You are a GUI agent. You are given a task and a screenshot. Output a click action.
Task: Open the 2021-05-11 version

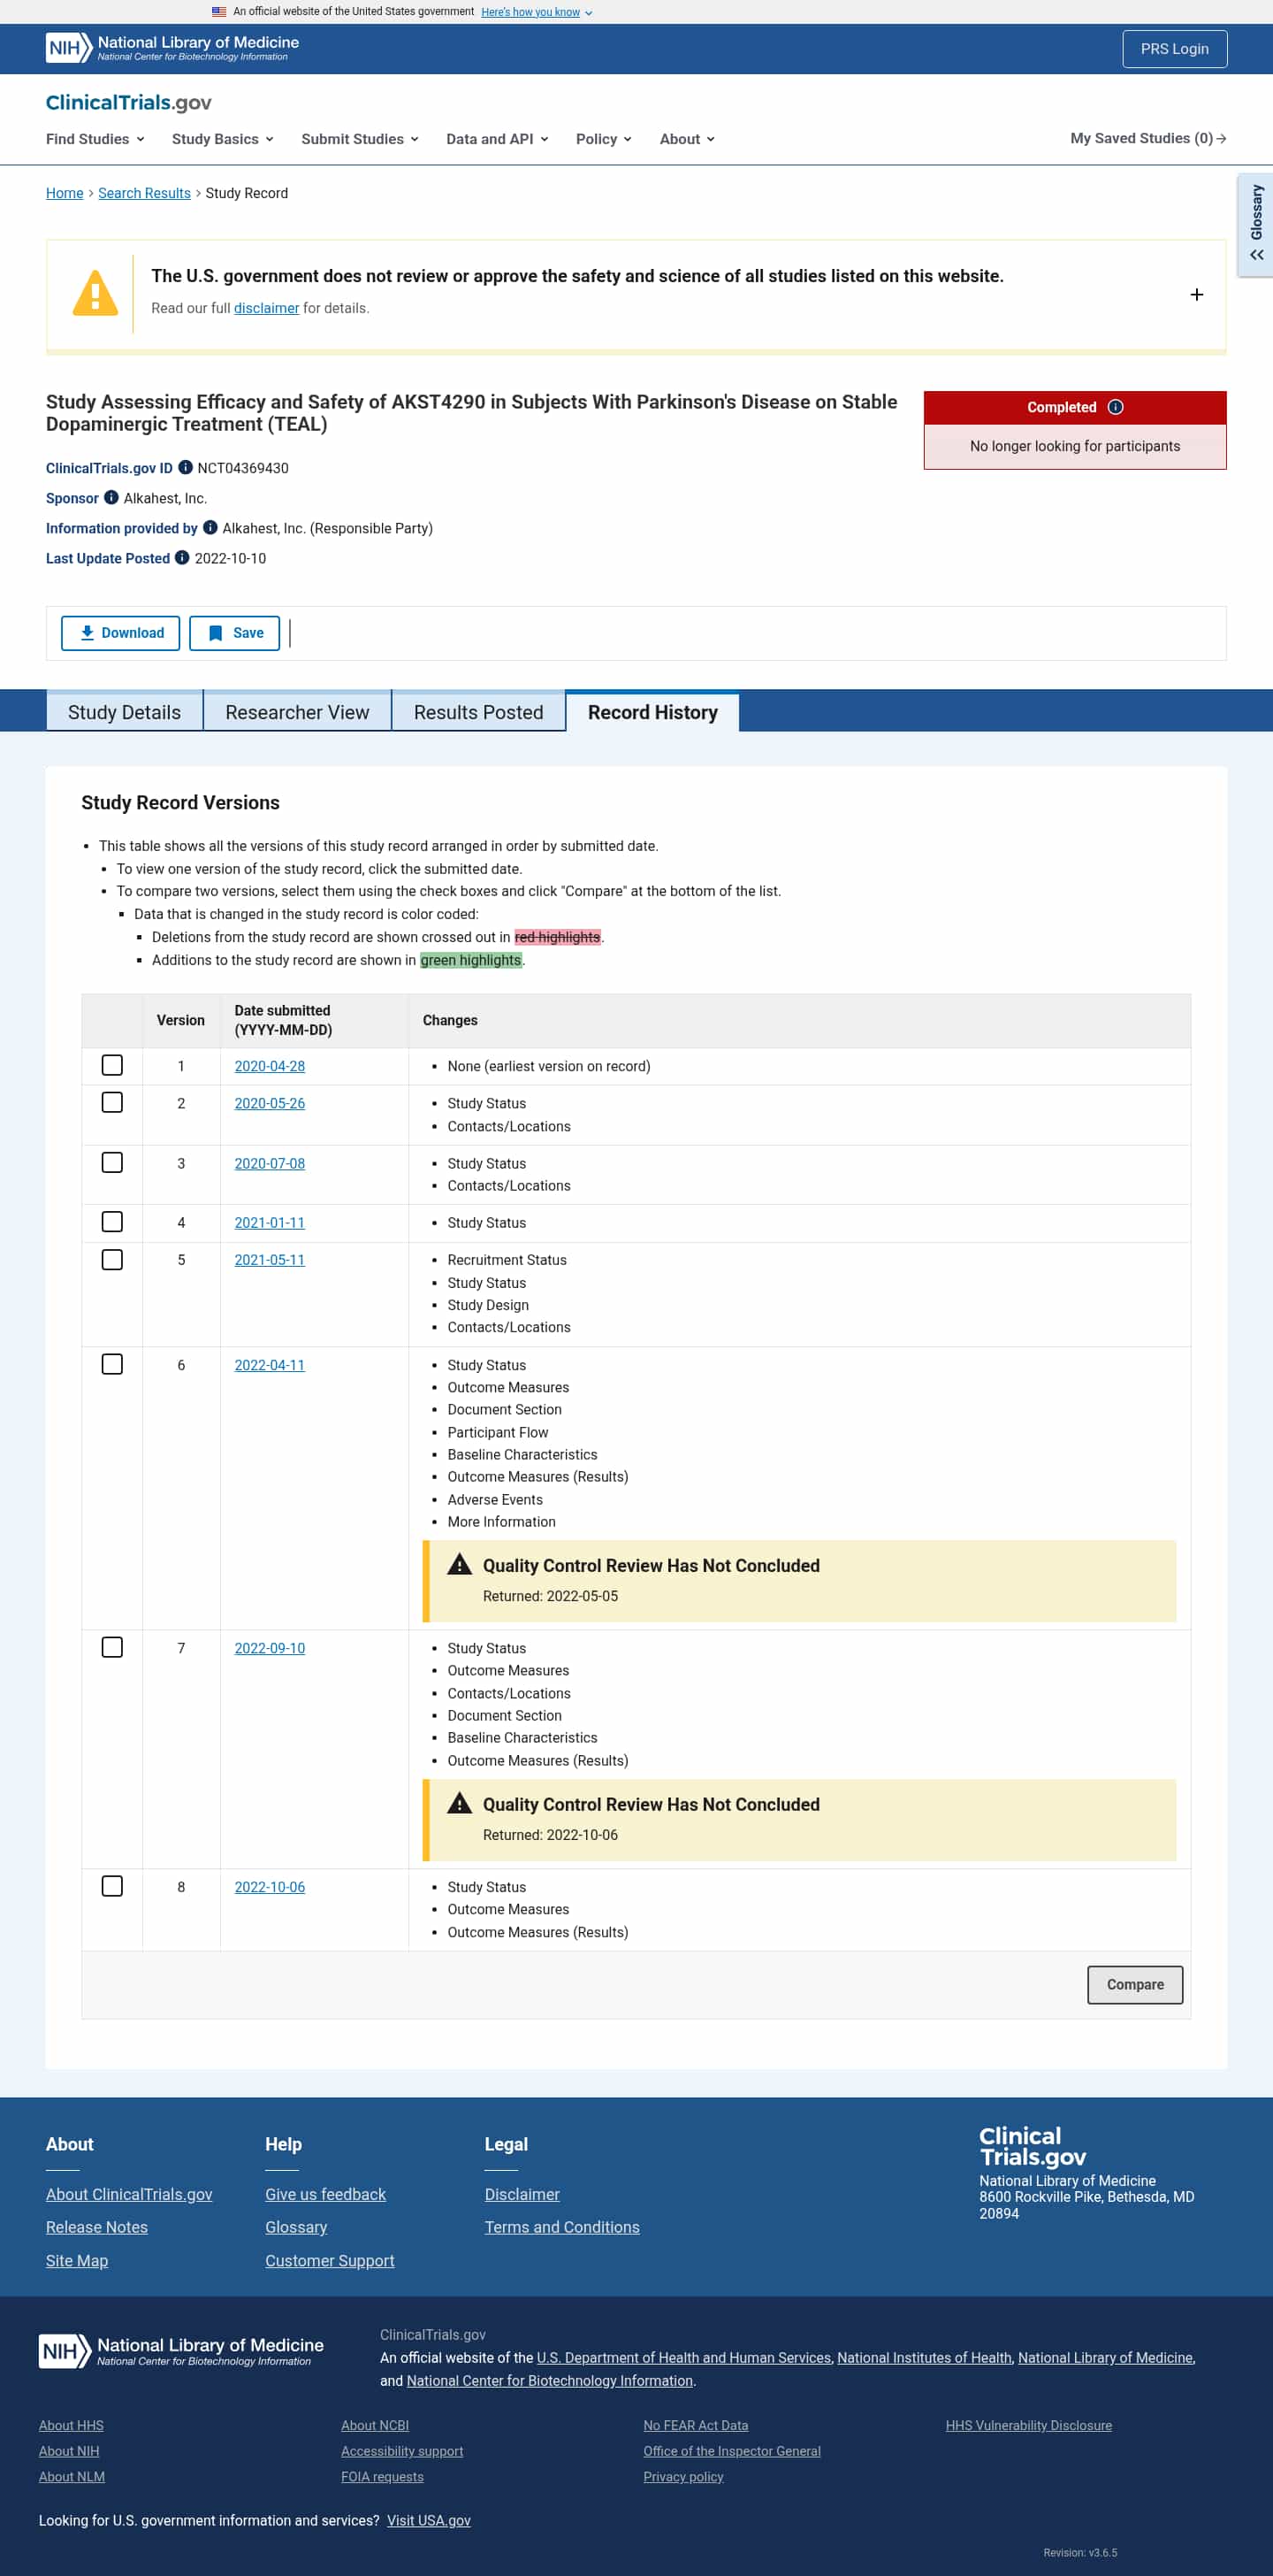pos(270,1260)
